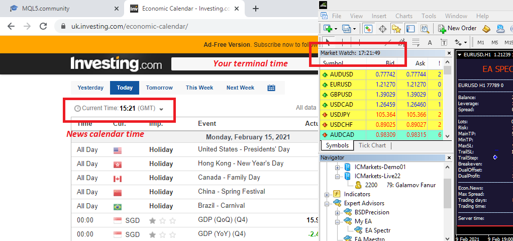
Task: Click the browser address bar URL
Action: point(130,27)
